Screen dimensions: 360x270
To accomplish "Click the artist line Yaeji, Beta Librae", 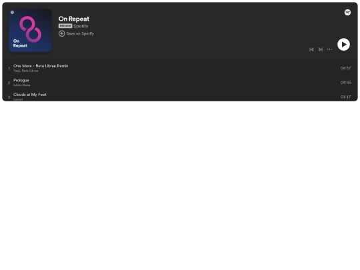I will point(26,71).
